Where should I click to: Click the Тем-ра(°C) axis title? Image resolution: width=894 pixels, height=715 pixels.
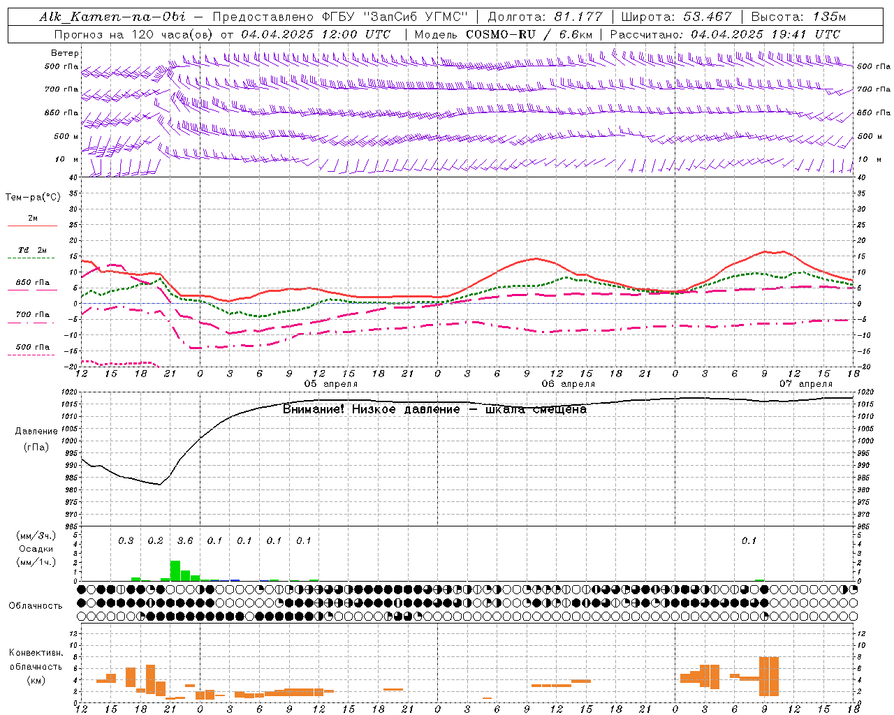pyautogui.click(x=33, y=198)
